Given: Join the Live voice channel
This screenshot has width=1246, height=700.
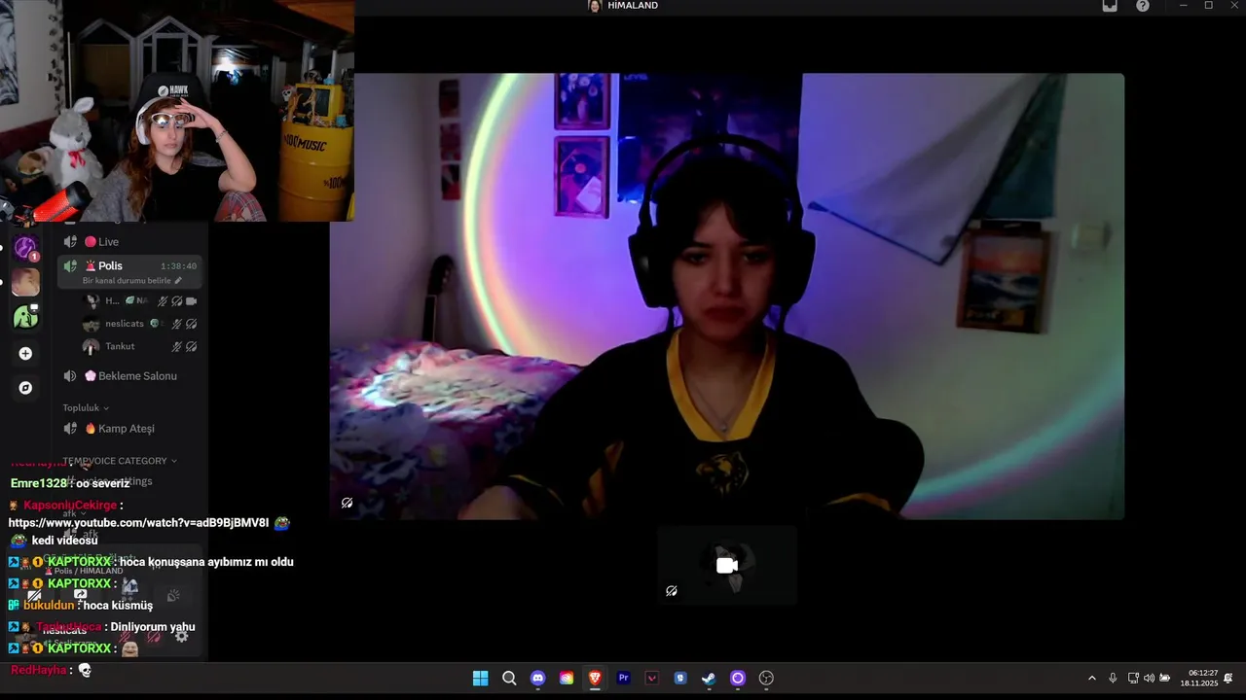Looking at the screenshot, I should (x=131, y=242).
